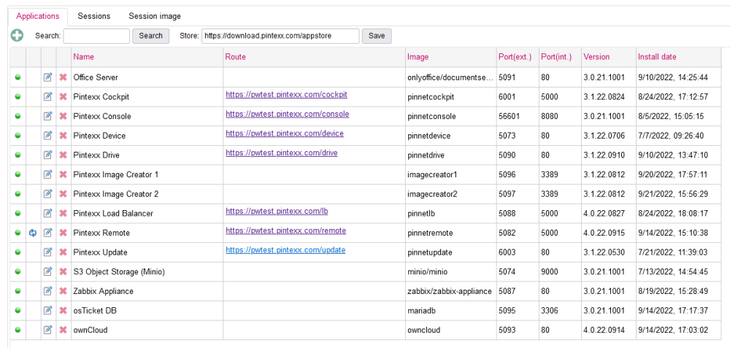Delete the Pintexx Cockpit application

(x=63, y=97)
